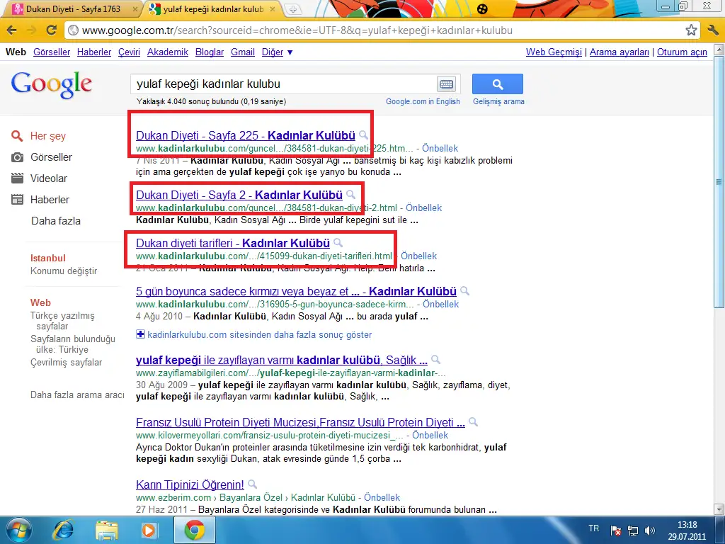725x544 pixels.
Task: Open the Web Geçmişi link
Action: tap(554, 52)
